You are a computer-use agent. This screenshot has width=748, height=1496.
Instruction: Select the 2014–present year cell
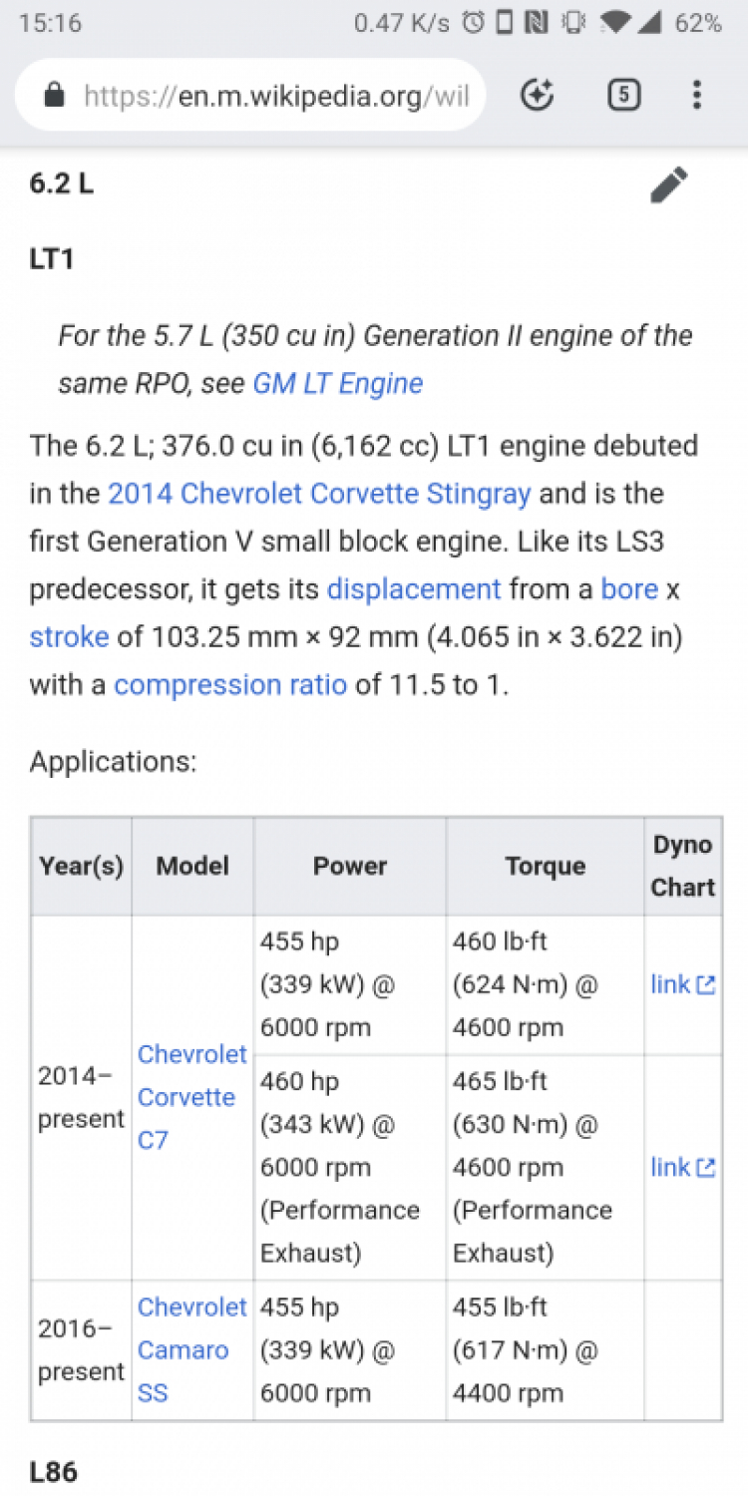tap(81, 1098)
